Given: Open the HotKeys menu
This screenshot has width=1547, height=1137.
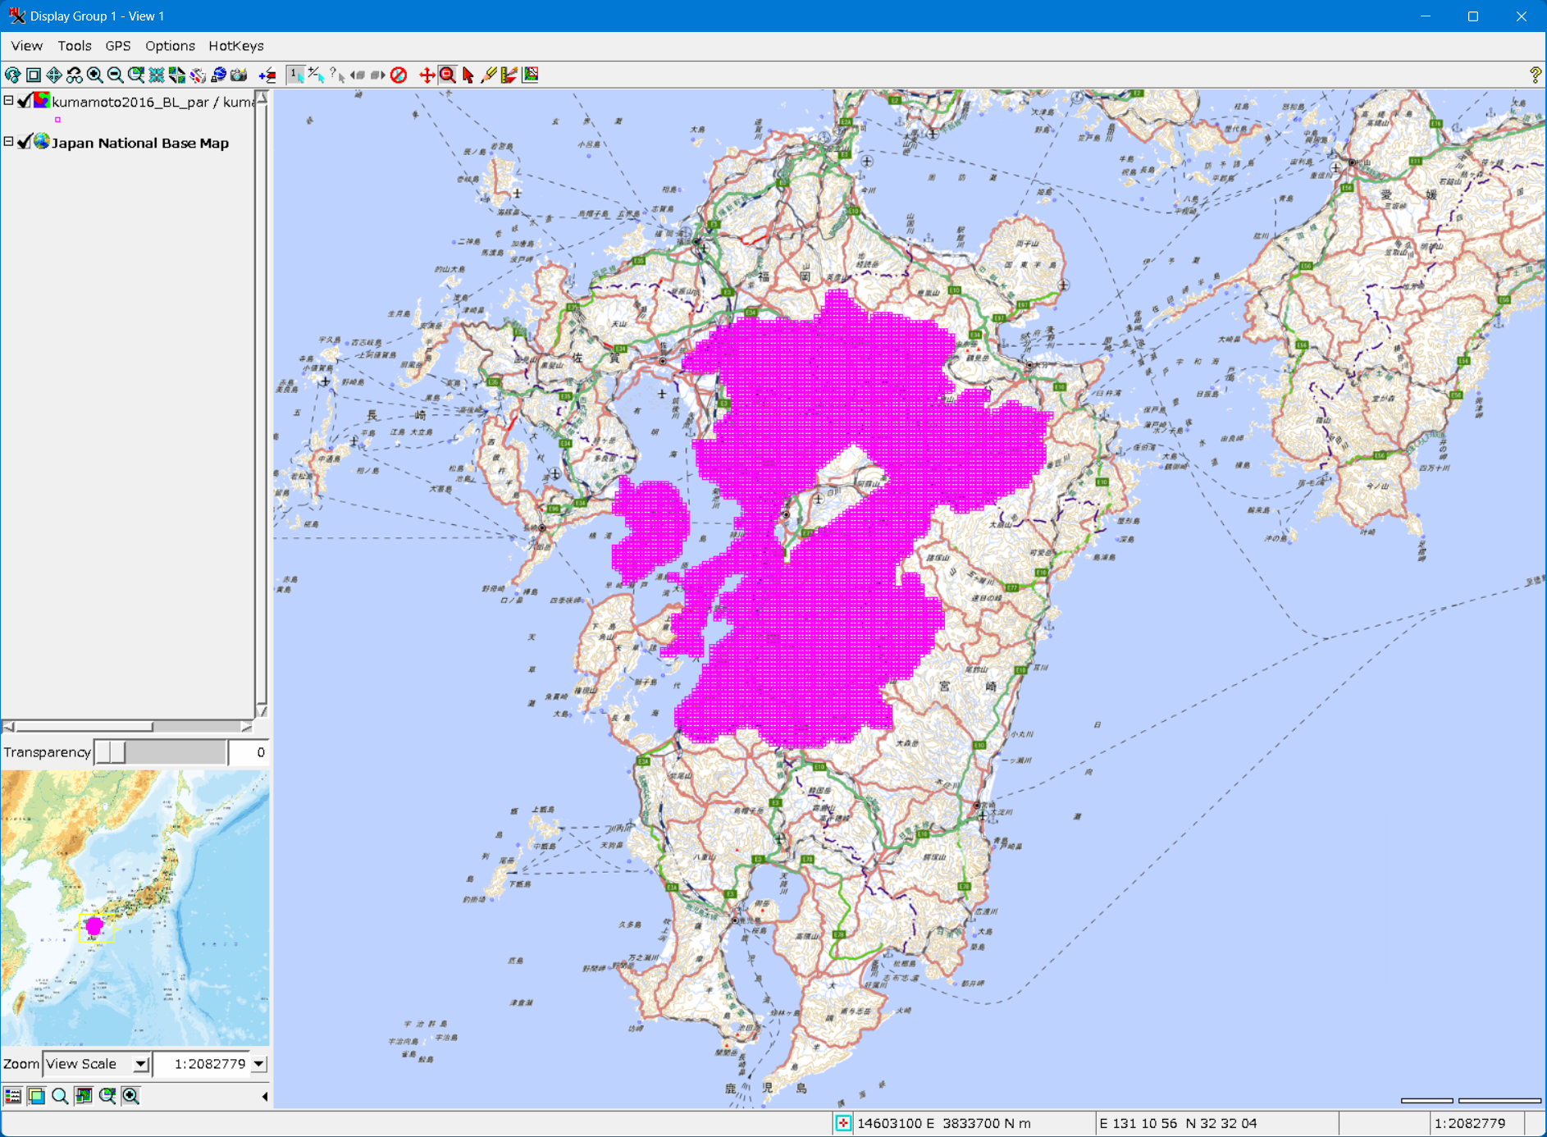Looking at the screenshot, I should click(235, 46).
